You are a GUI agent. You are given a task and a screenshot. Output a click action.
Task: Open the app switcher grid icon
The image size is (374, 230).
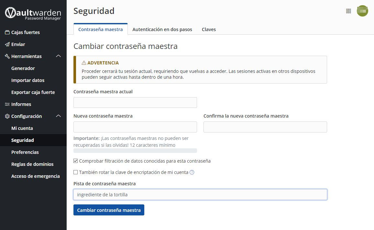click(348, 11)
